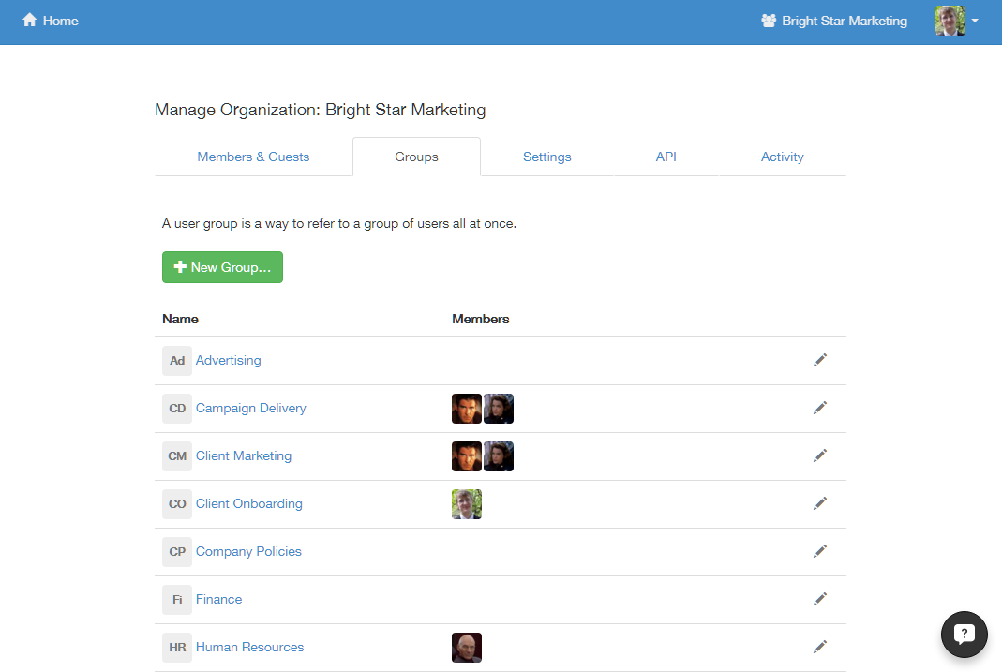Go to Home in the top bar

point(51,21)
